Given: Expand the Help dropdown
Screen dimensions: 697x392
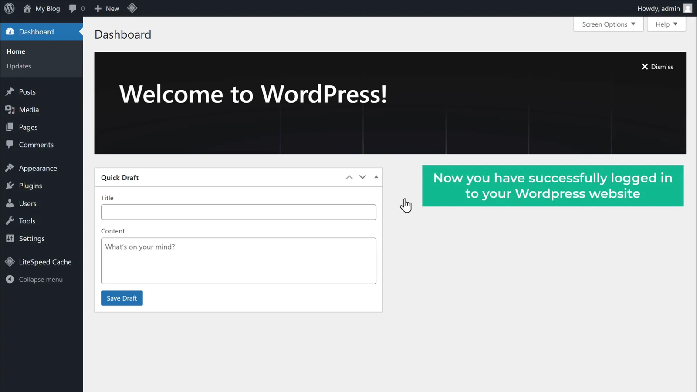Looking at the screenshot, I should click(667, 24).
